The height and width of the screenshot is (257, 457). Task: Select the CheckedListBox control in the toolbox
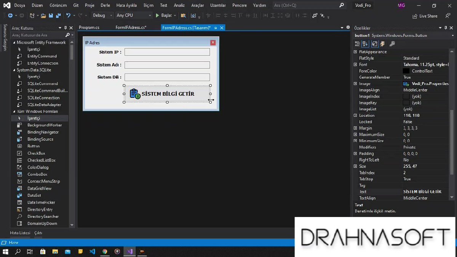click(41, 160)
